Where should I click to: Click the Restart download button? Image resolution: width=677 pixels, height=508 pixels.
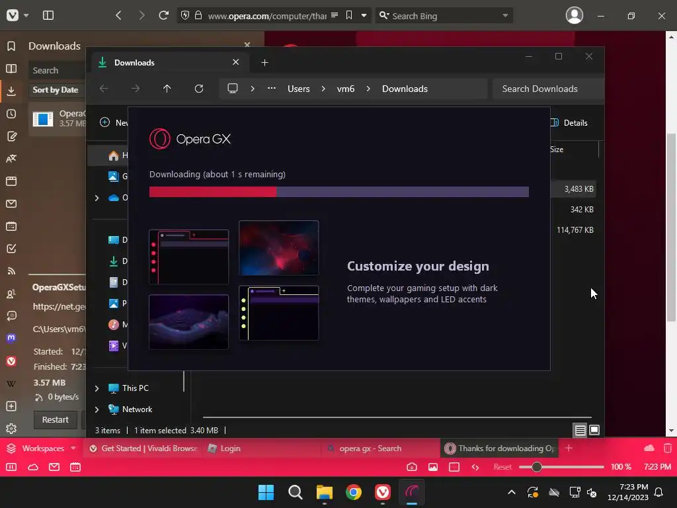(x=56, y=419)
